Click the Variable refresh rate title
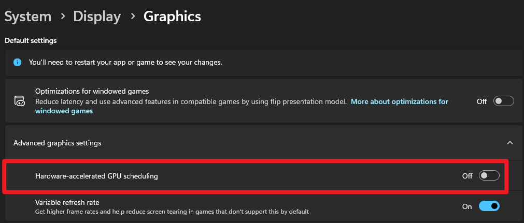This screenshot has height=223, width=524. pos(67,202)
